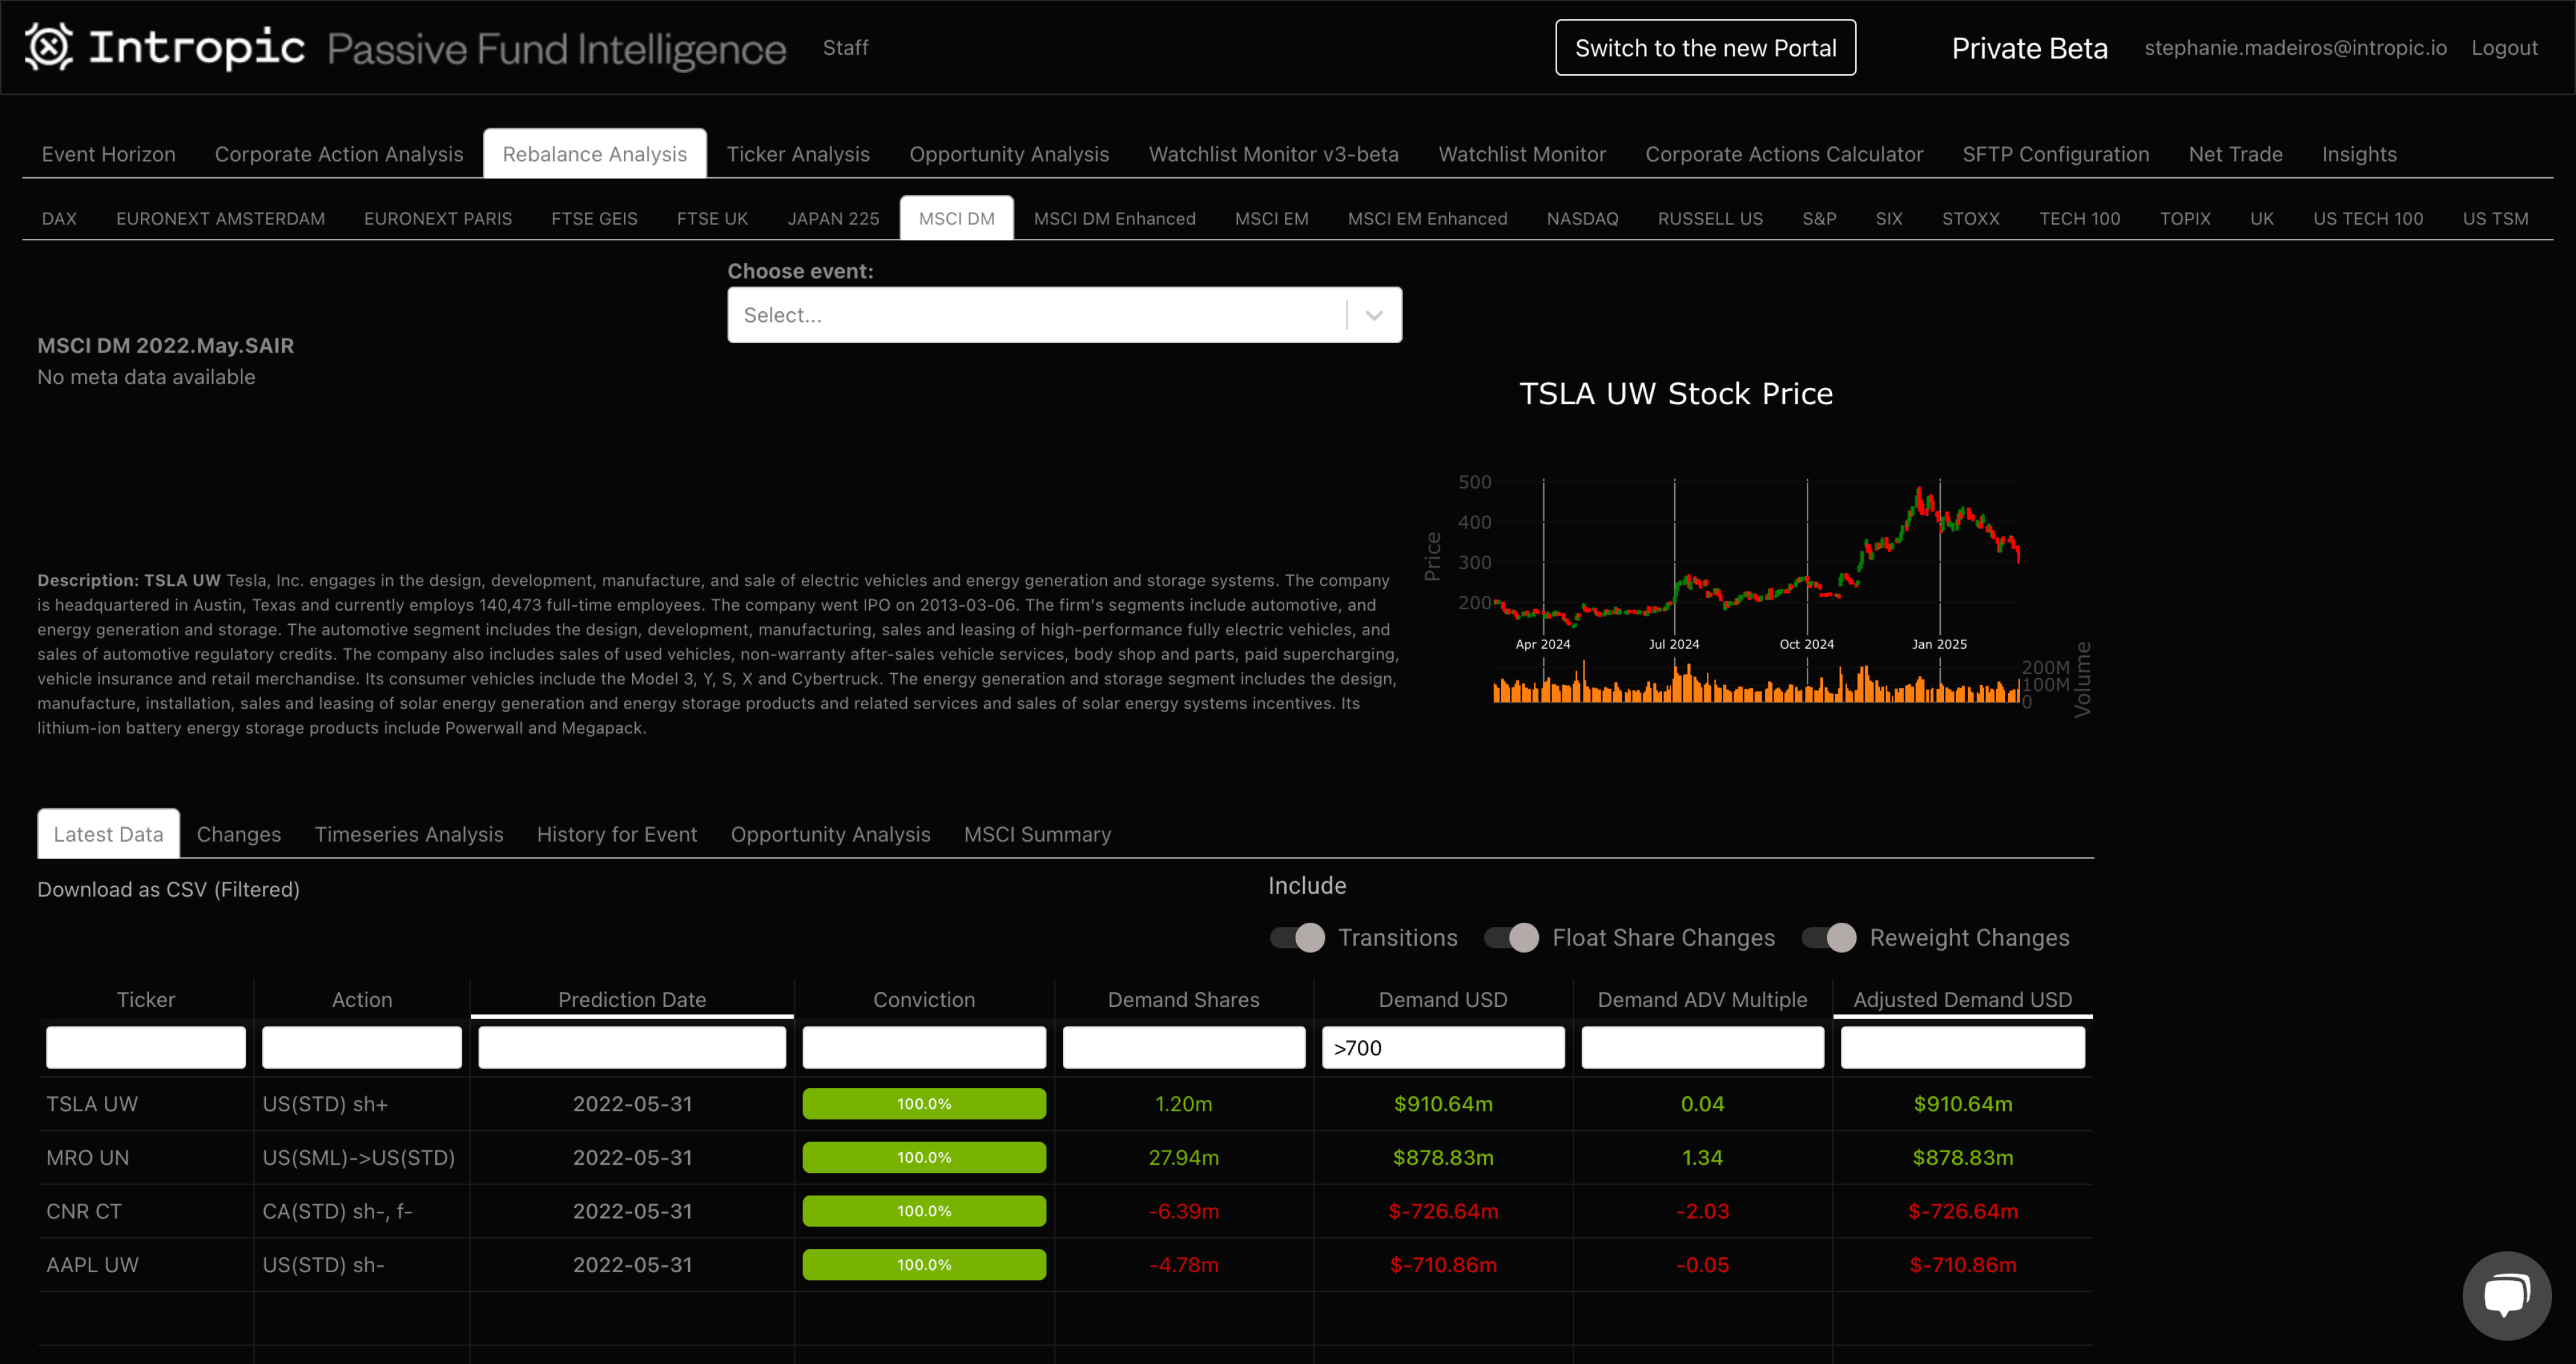
Task: Open the MSCI Summary tab
Action: 1037,834
